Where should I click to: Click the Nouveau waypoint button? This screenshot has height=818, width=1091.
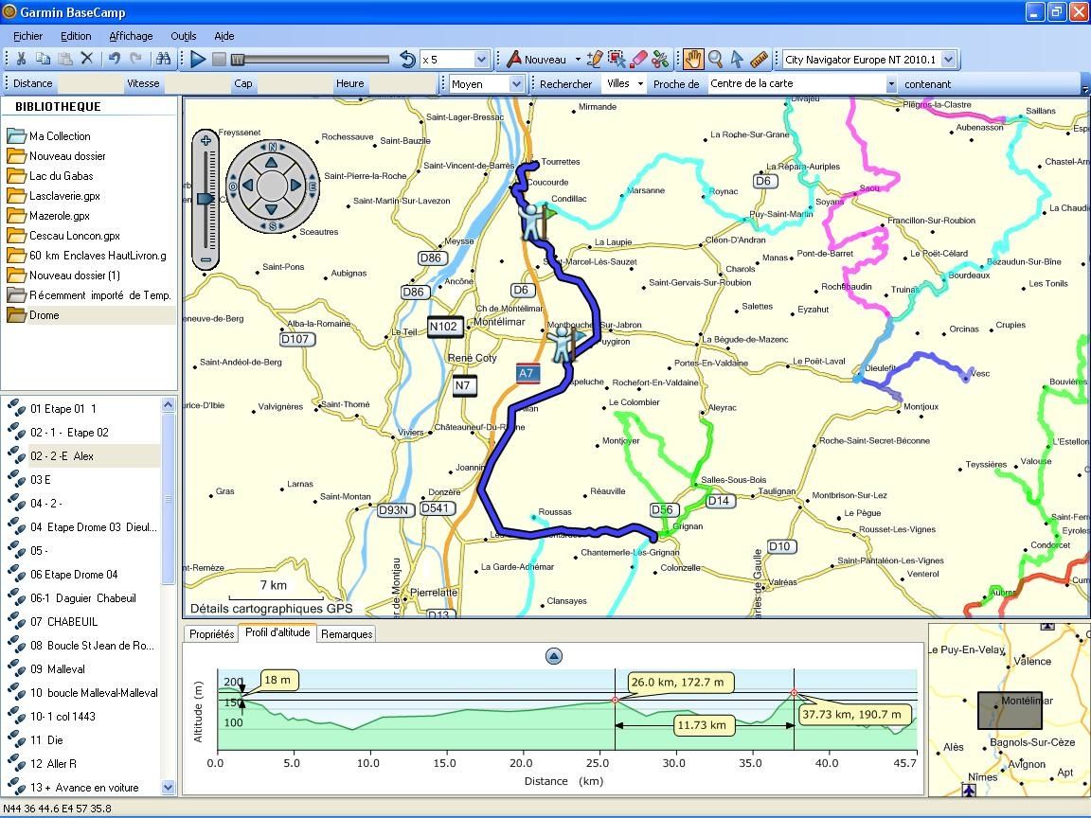tap(536, 59)
